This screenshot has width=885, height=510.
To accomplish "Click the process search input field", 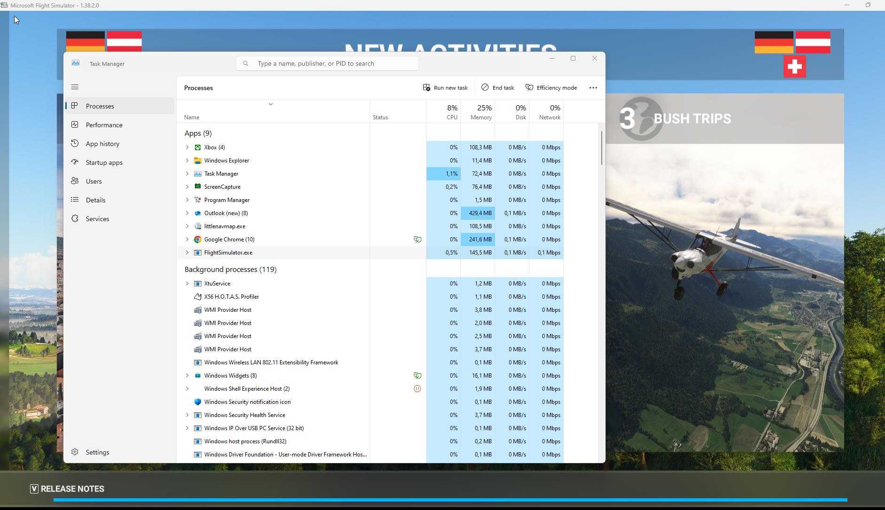I will point(329,63).
